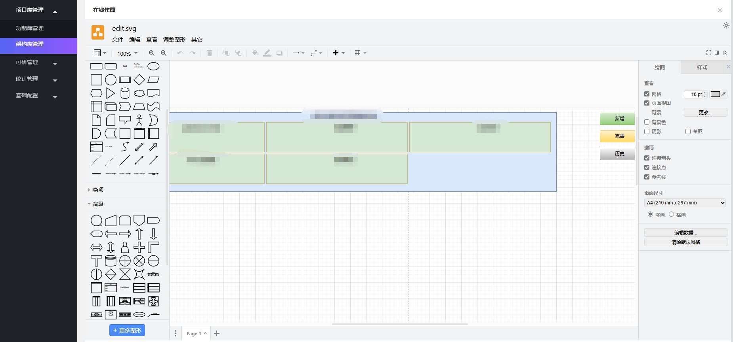Select the cylinder shape in palette
The width and height of the screenshot is (733, 342).
coord(125,93)
